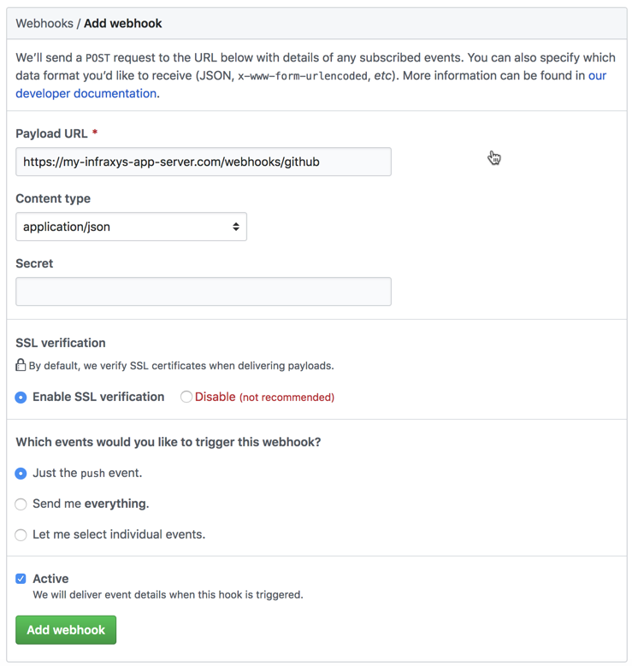Click the Payload URL input field

tap(204, 162)
